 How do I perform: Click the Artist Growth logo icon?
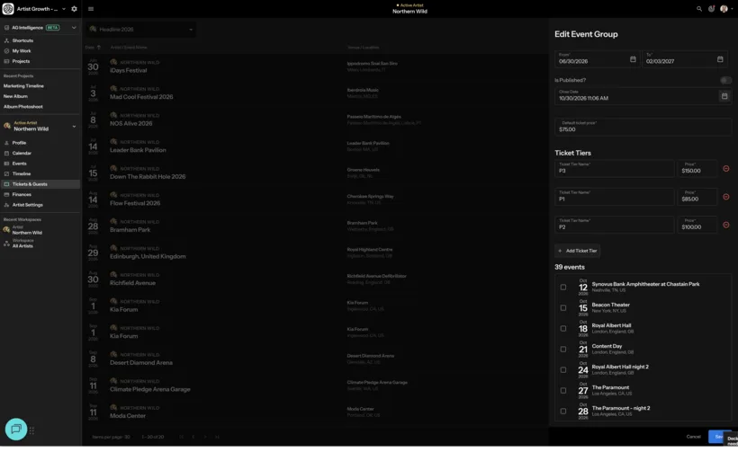(8, 9)
